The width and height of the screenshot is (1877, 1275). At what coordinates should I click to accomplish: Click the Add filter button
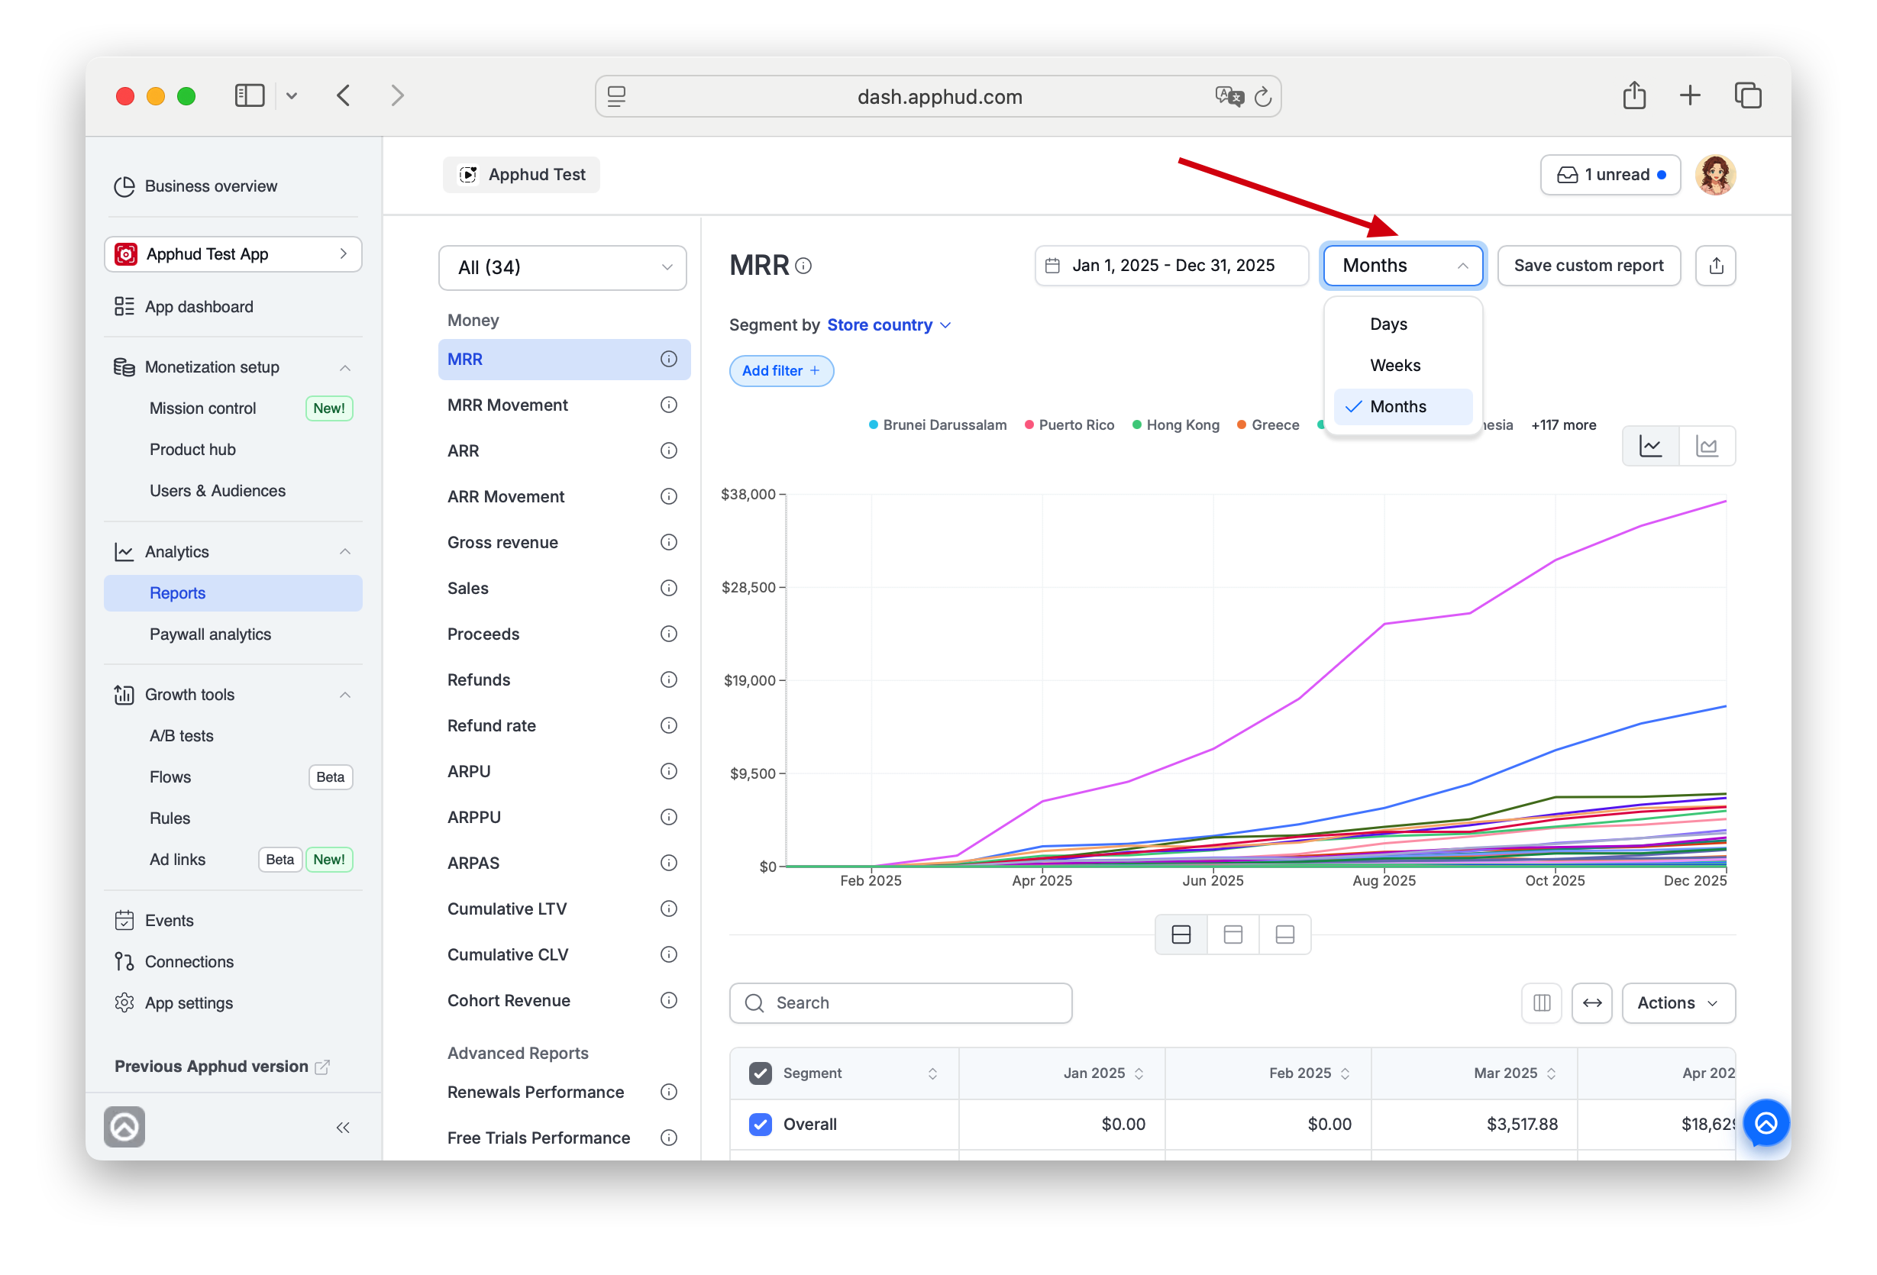(781, 372)
